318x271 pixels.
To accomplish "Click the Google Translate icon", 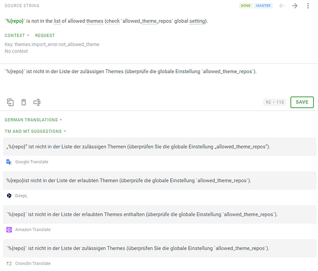I will pyautogui.click(x=9, y=162).
